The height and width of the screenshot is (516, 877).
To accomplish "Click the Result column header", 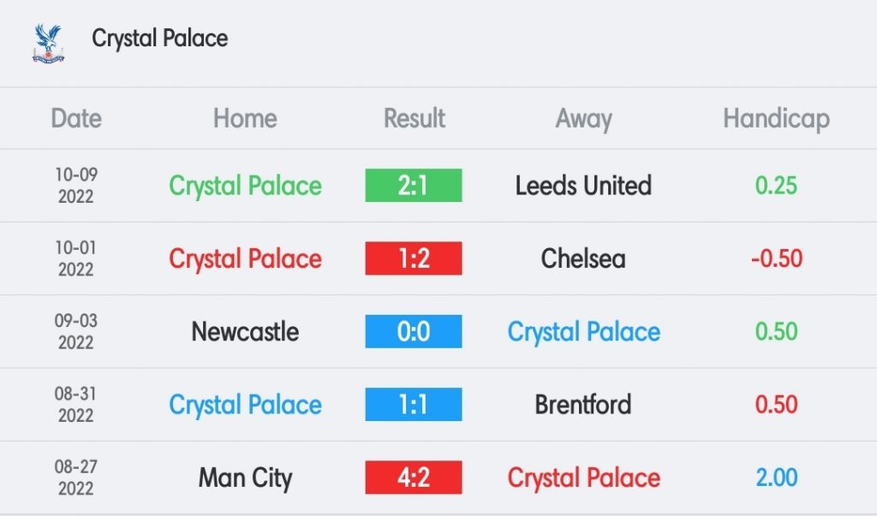I will [414, 119].
